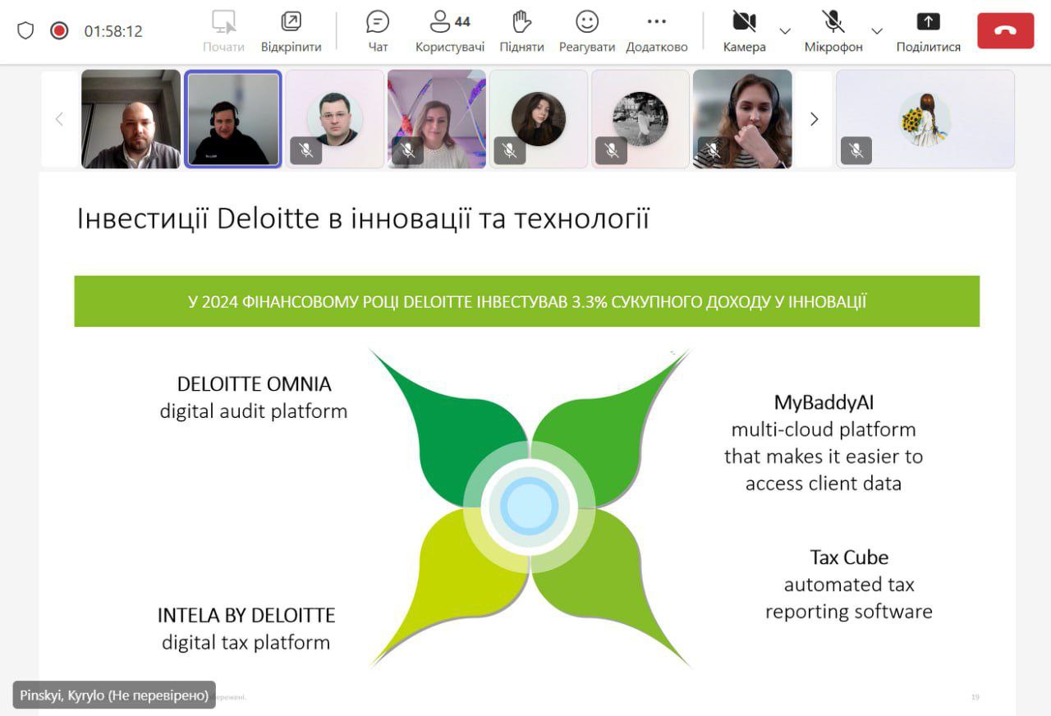Click the shield security icon
Viewport: 1051px width, 716px height.
(x=25, y=30)
